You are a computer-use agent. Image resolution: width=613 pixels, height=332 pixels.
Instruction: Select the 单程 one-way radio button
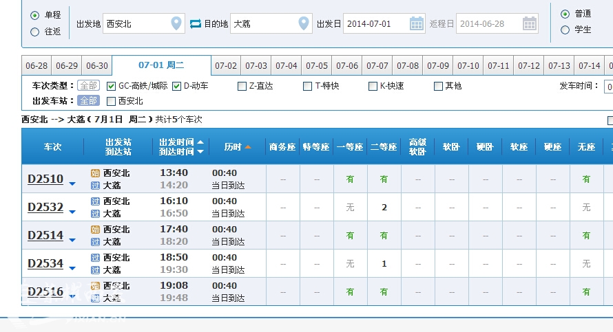pyautogui.click(x=35, y=15)
